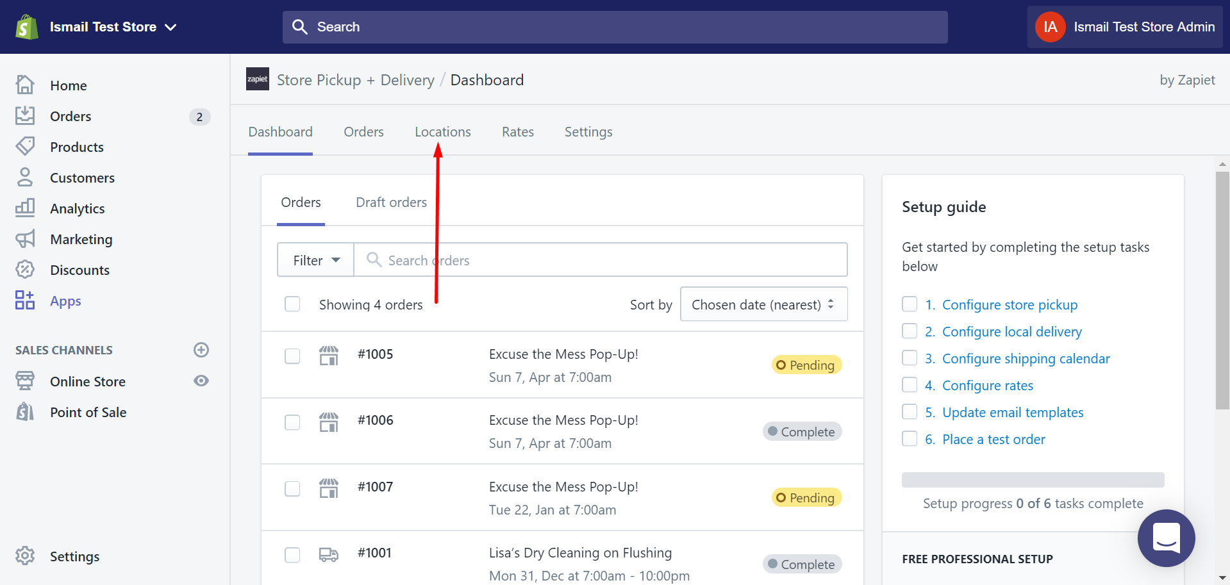Click the Point of Sale bag icon
The image size is (1230, 585).
click(x=25, y=411)
